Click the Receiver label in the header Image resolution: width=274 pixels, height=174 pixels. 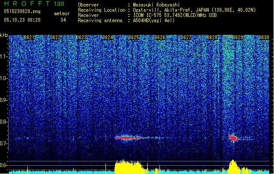coord(88,15)
